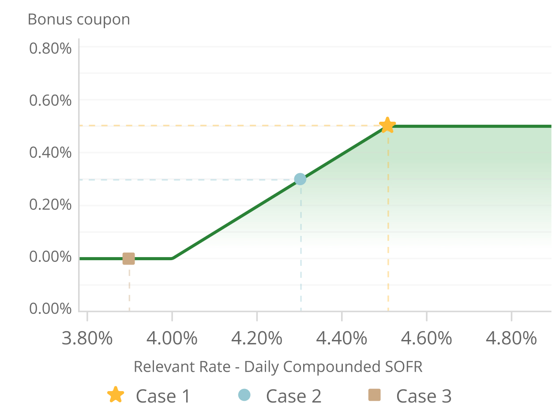Click the 0.80% y-axis label
Screen dimensions: 556x418
[x=50, y=48]
